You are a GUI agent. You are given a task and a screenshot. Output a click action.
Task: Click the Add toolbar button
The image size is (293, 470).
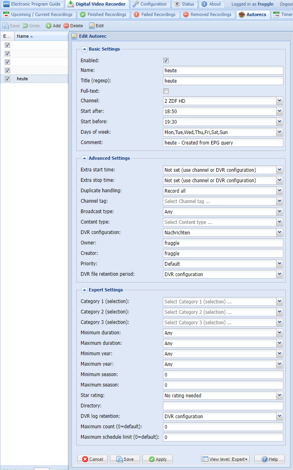coord(53,26)
